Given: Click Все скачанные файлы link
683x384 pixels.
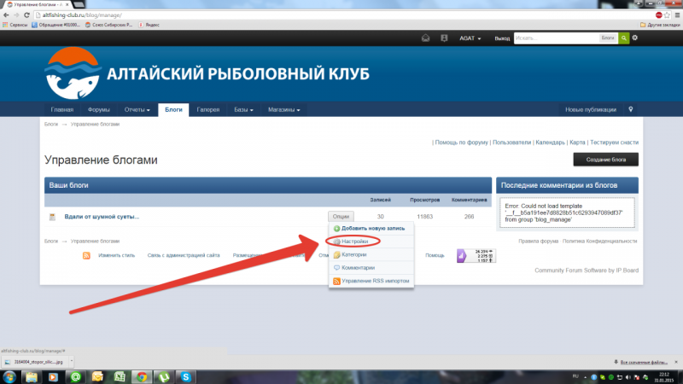Looking at the screenshot, I should [x=644, y=362].
